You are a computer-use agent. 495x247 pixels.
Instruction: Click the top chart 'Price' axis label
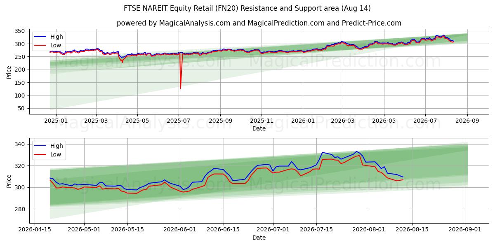click(x=9, y=72)
